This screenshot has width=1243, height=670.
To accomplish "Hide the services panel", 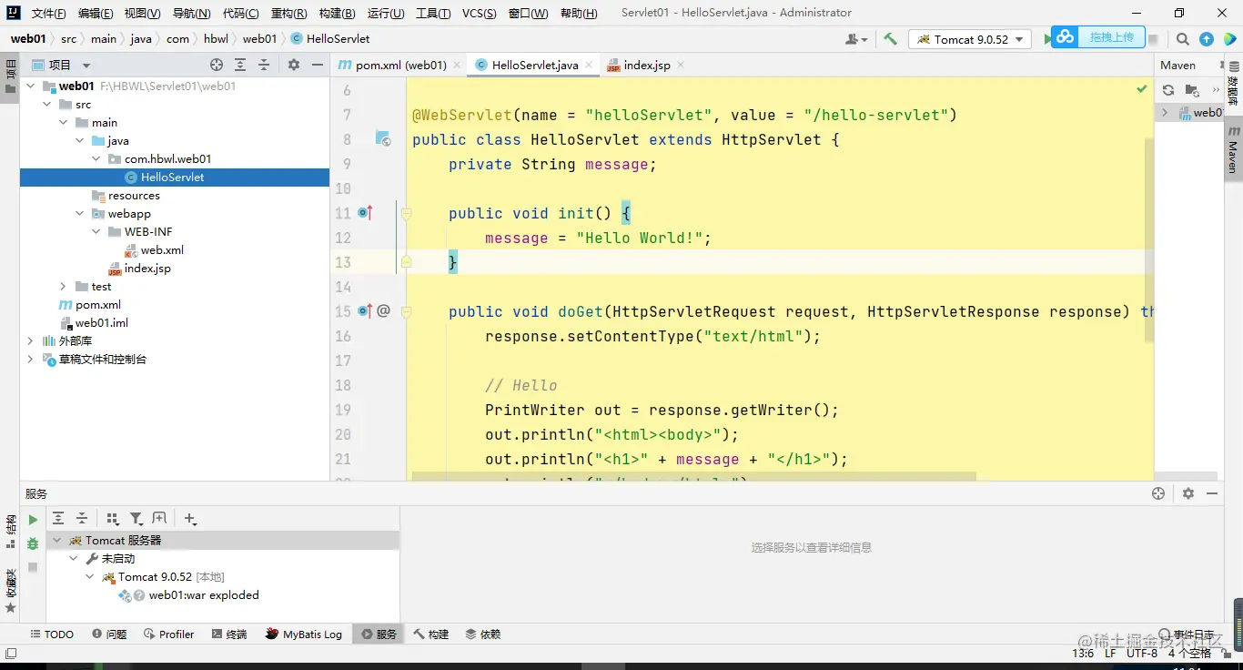I will (1212, 493).
